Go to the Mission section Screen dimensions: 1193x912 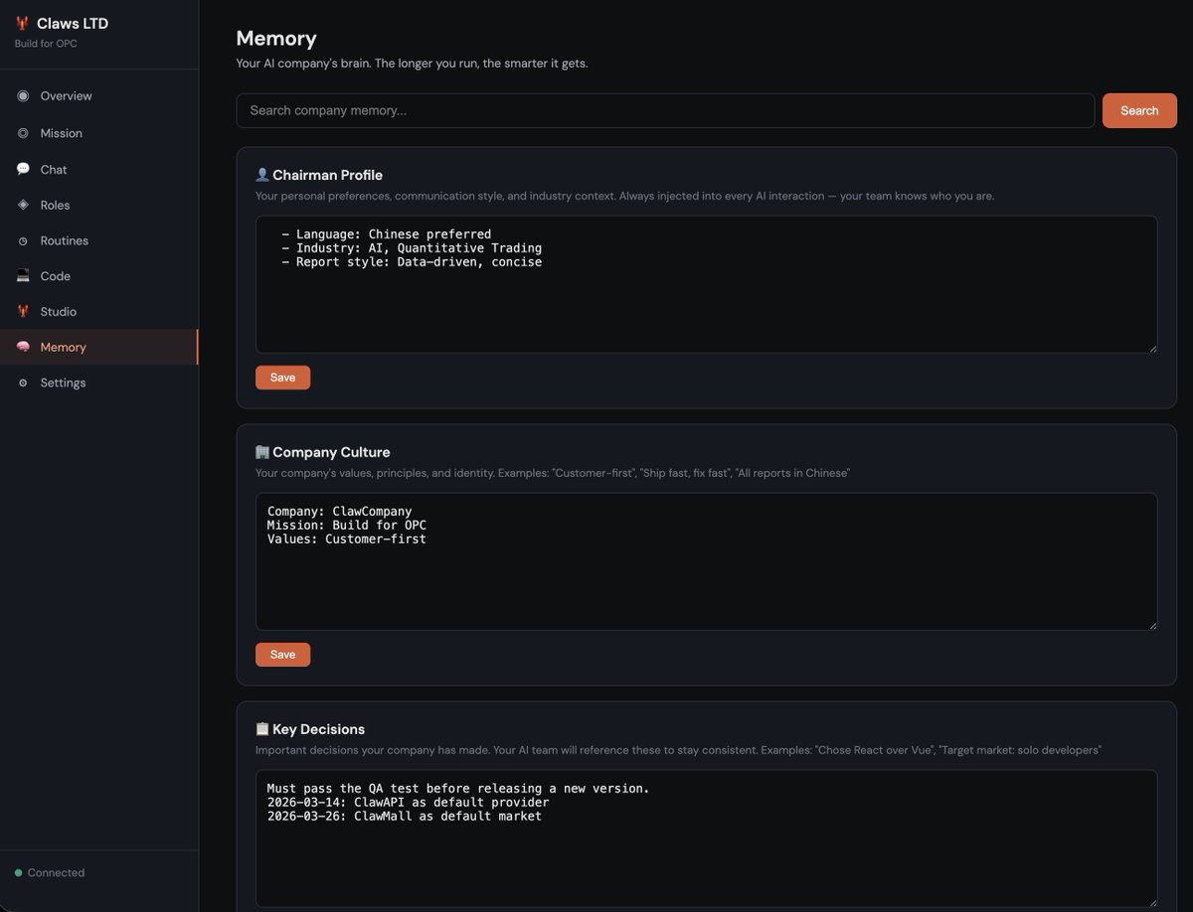pyautogui.click(x=99, y=133)
